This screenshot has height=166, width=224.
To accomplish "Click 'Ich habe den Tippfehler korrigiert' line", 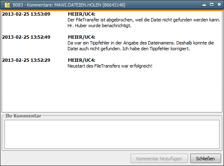I will [x=156, y=49].
